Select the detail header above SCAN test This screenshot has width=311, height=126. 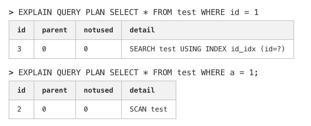[142, 90]
